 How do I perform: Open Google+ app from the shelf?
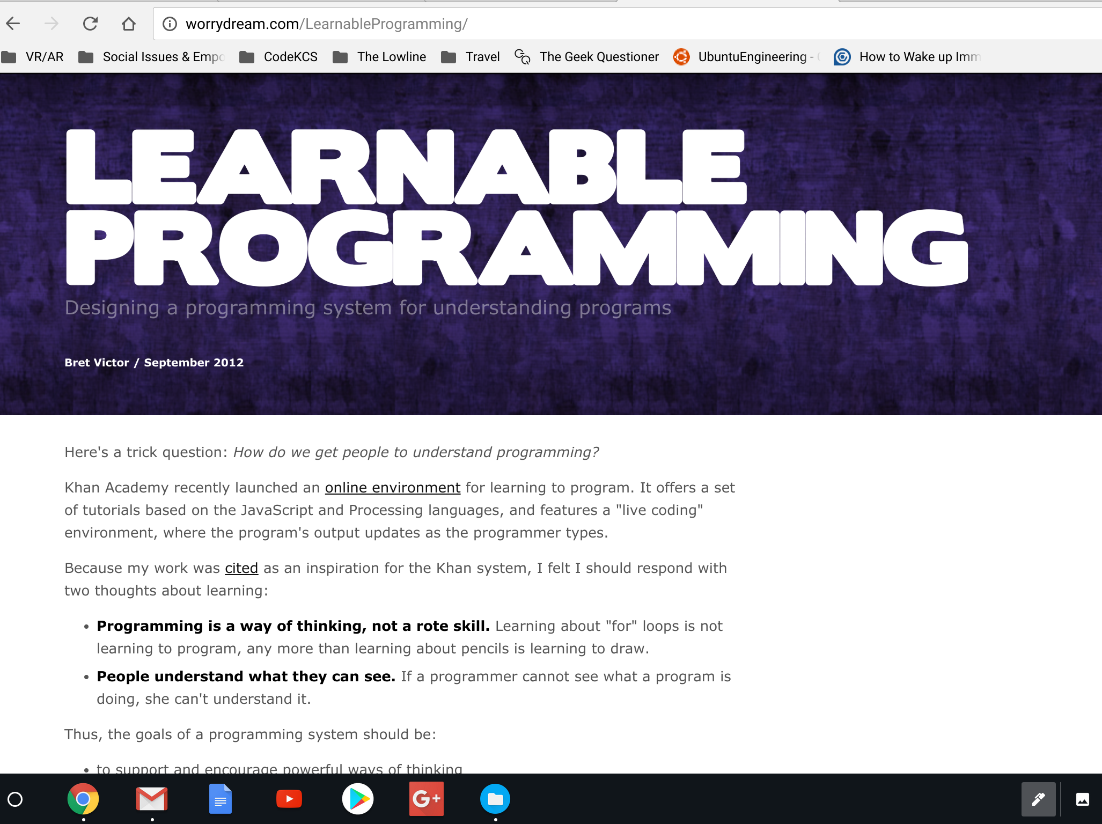pyautogui.click(x=427, y=799)
